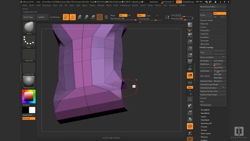Image resolution: width=250 pixels, height=141 pixels.
Task: Open the Stroke menu
Action: coord(150,5)
